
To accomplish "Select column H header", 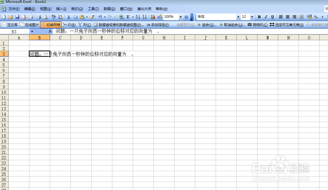I will pos(164,38).
